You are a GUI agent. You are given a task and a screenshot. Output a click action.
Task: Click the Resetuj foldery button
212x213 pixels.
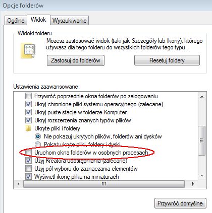167,60
